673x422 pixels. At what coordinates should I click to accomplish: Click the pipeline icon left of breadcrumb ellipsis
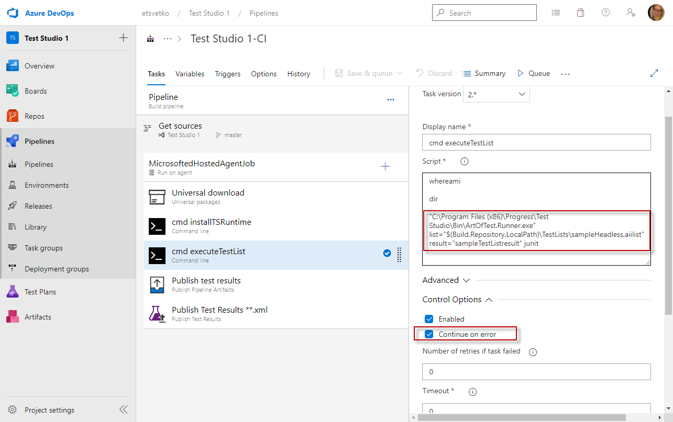tap(151, 39)
